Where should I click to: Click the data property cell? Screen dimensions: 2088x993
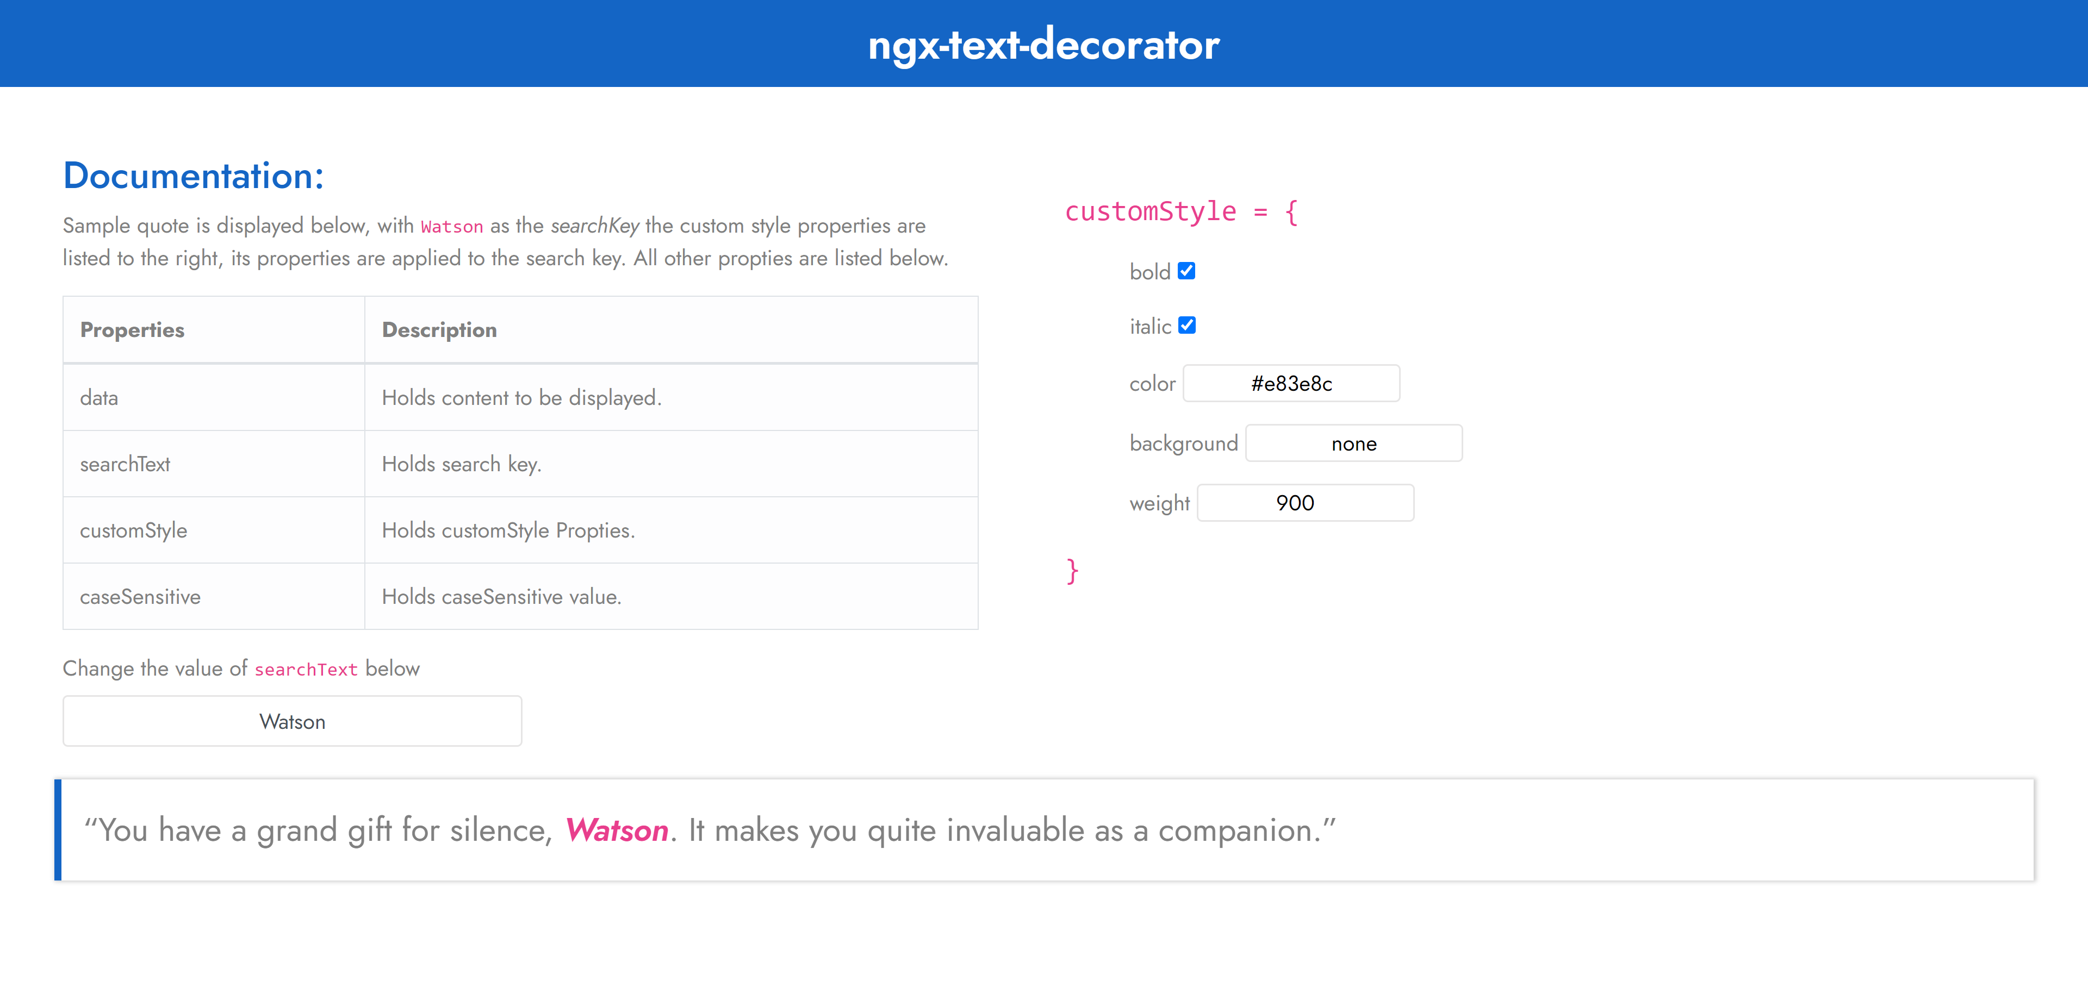tap(99, 398)
